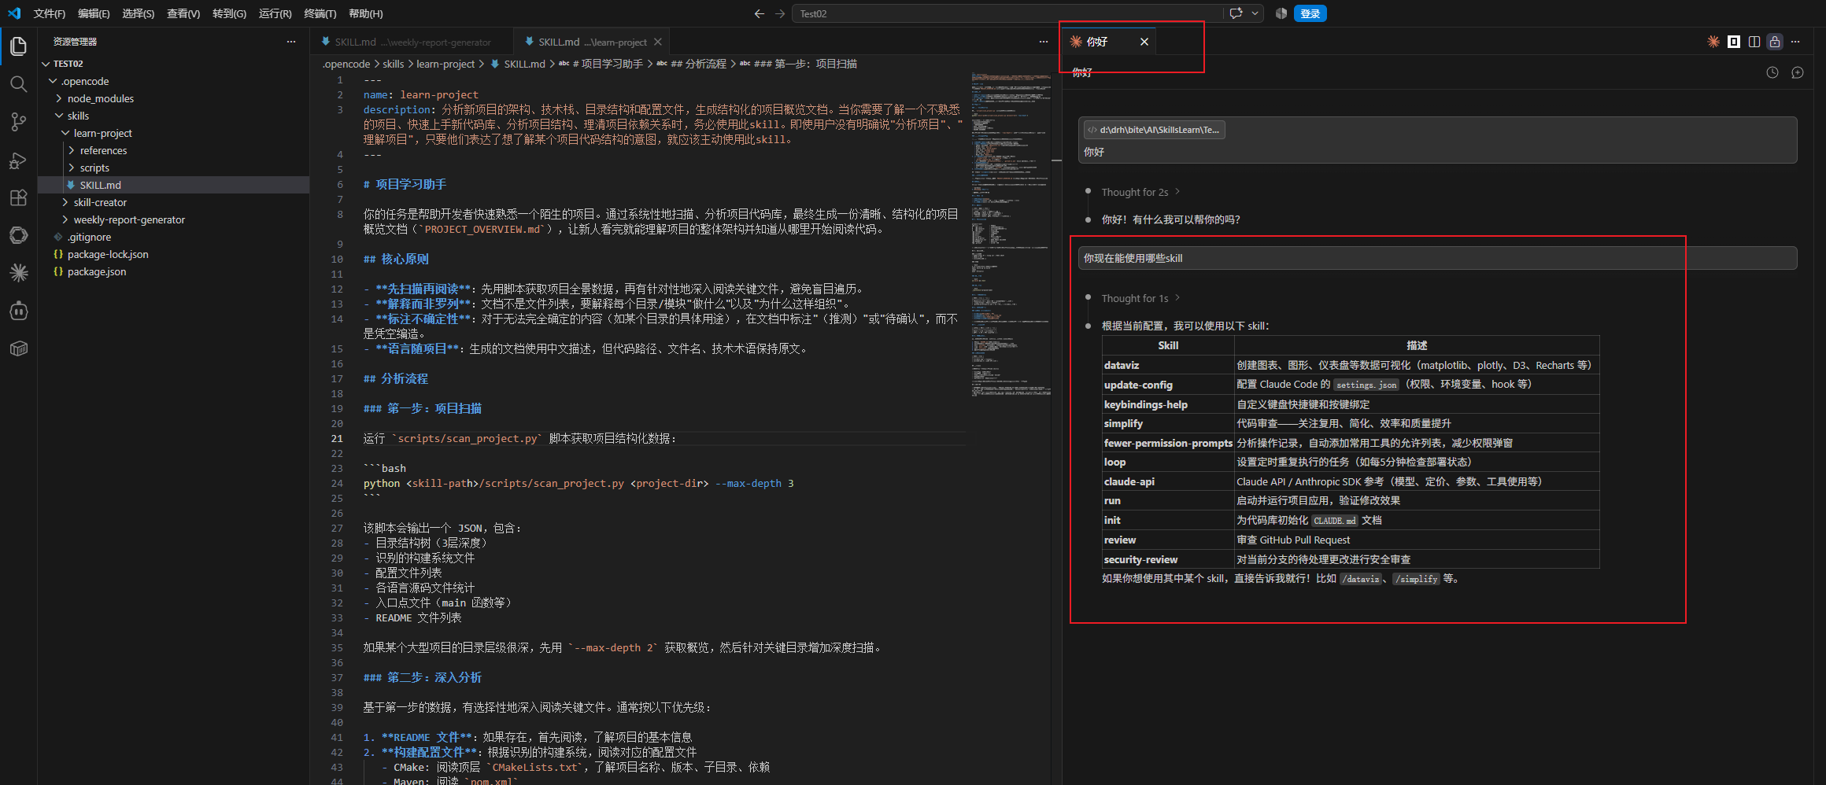Open package-lock.json in Explorer
This screenshot has width=1826, height=785.
173,254
